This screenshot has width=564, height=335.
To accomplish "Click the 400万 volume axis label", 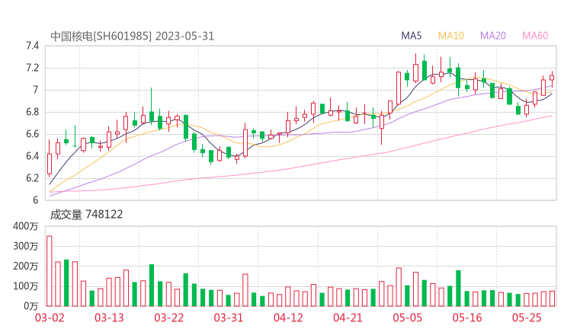I will (25, 226).
